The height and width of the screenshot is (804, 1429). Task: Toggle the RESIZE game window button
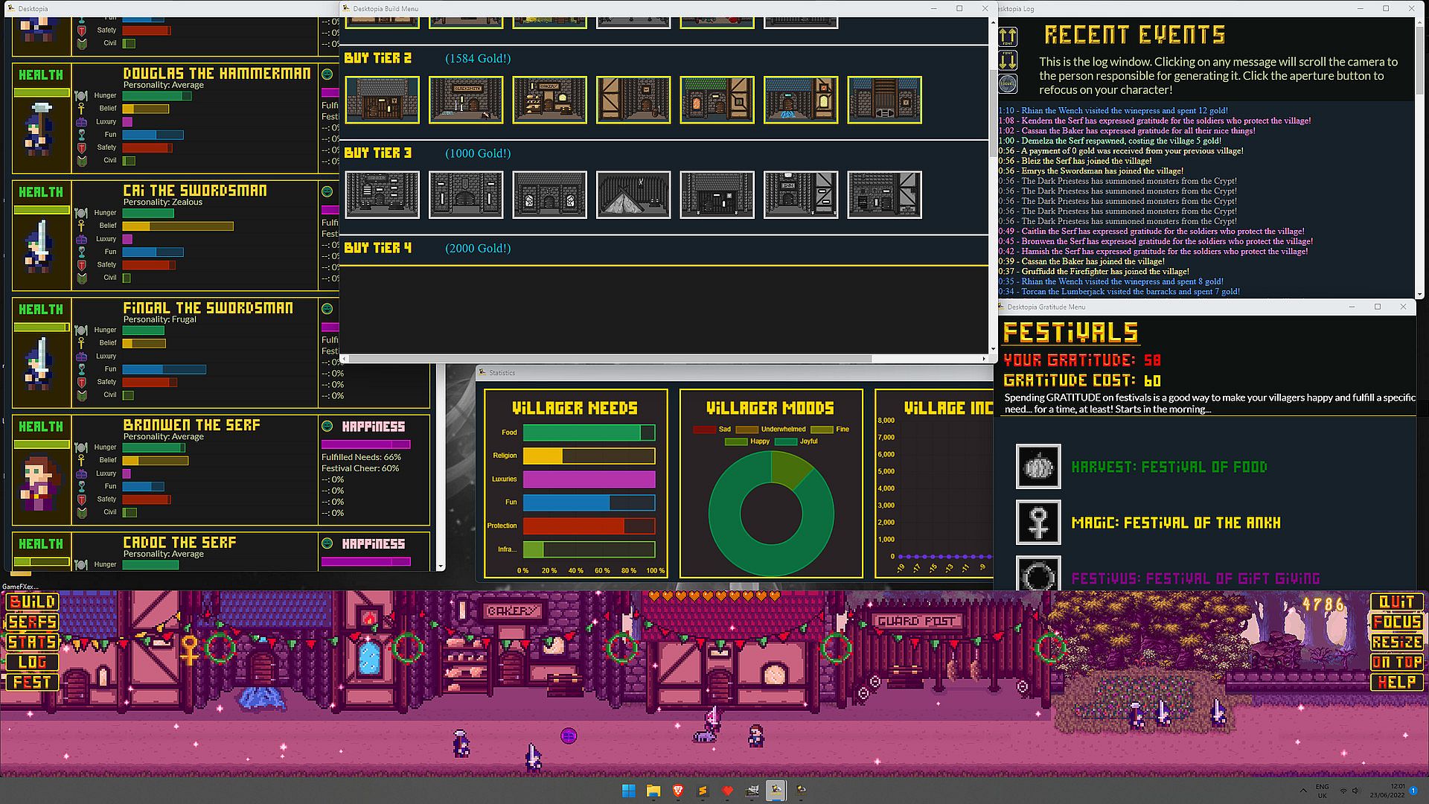coord(1396,642)
